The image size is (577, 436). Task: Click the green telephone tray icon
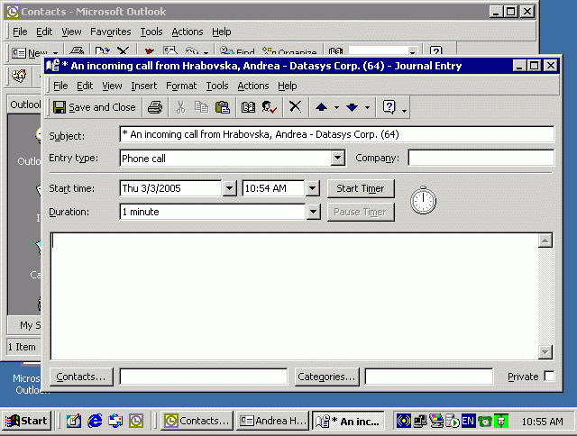click(x=485, y=422)
